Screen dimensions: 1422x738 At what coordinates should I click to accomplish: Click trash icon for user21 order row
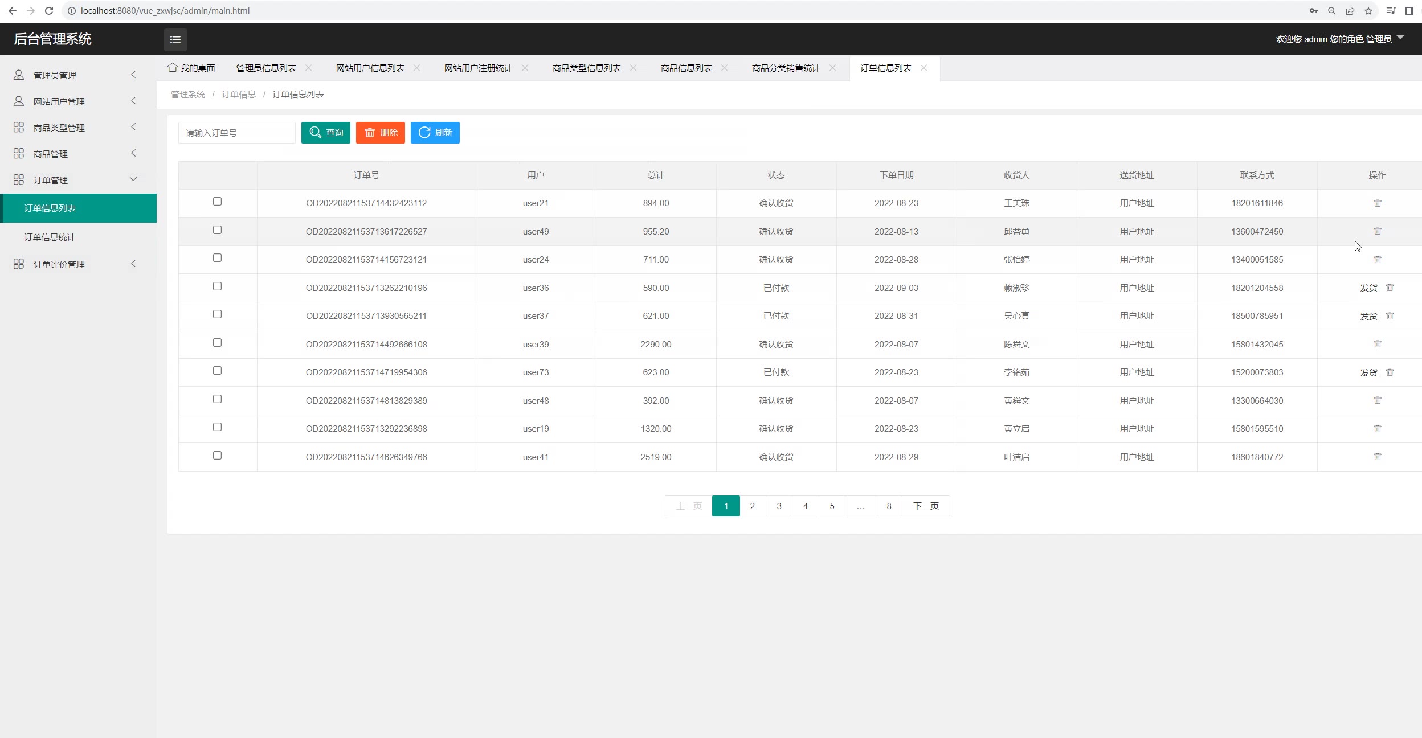click(x=1377, y=203)
